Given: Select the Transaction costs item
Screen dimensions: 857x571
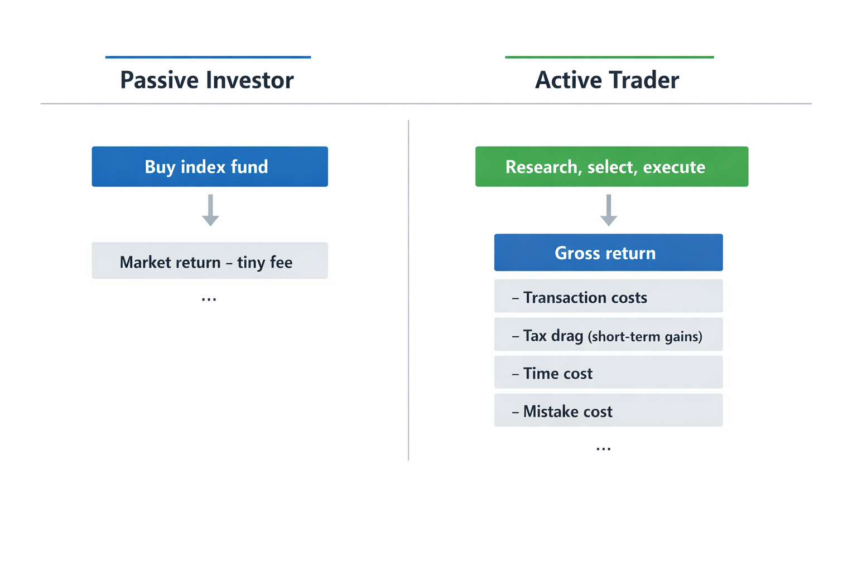Looking at the screenshot, I should (609, 296).
